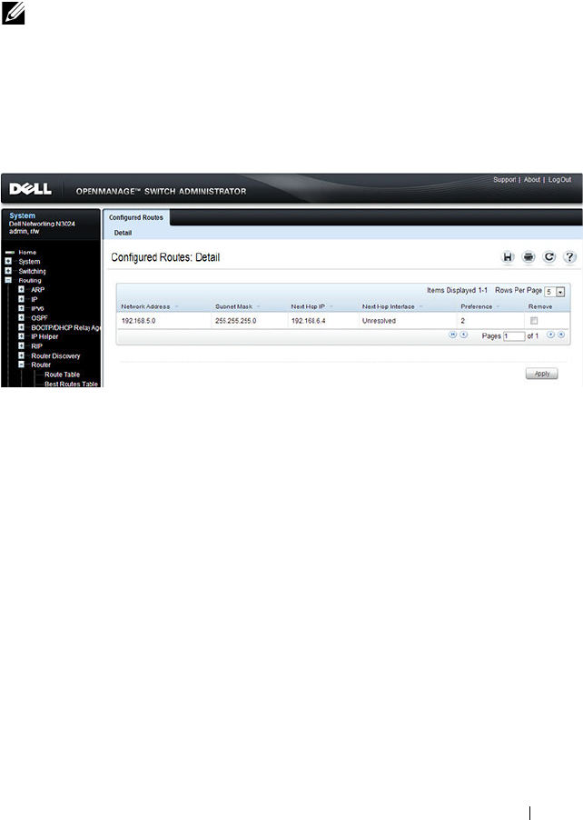
Task: Go to next page arrow icon
Action: 550,335
